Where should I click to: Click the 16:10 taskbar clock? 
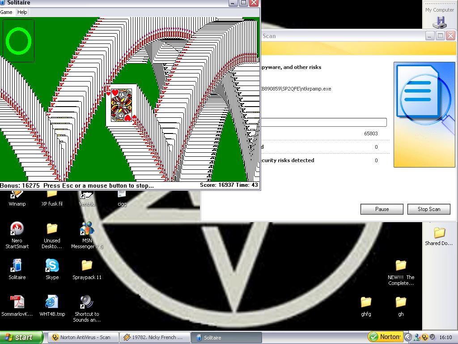(x=445, y=337)
